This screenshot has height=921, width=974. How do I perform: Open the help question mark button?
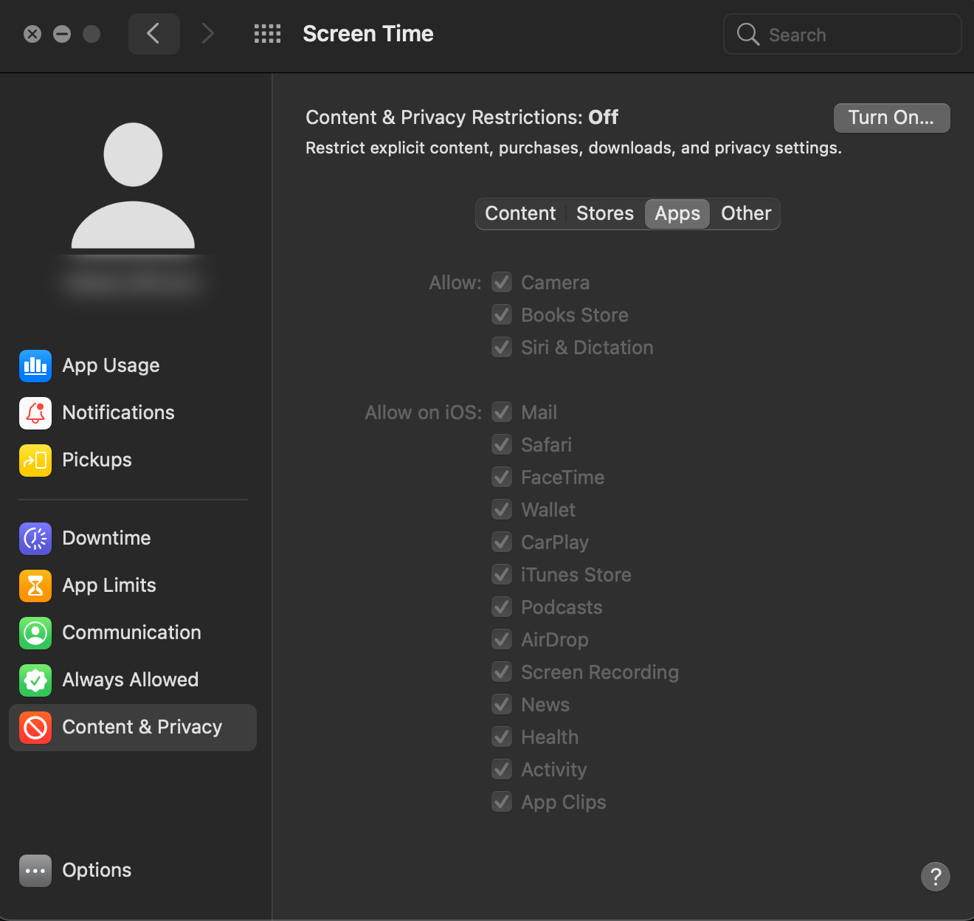click(x=936, y=877)
